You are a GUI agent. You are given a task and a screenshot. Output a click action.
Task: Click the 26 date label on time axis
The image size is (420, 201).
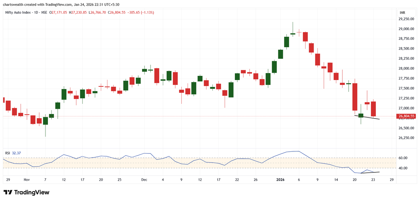tap(256, 180)
